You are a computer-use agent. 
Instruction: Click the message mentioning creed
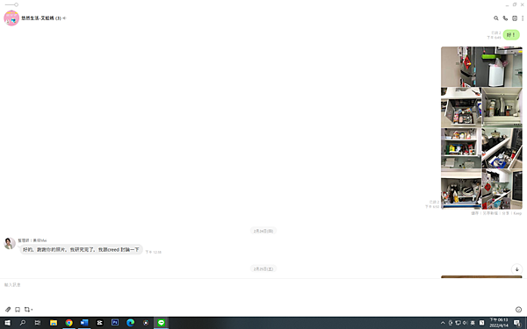(81, 249)
